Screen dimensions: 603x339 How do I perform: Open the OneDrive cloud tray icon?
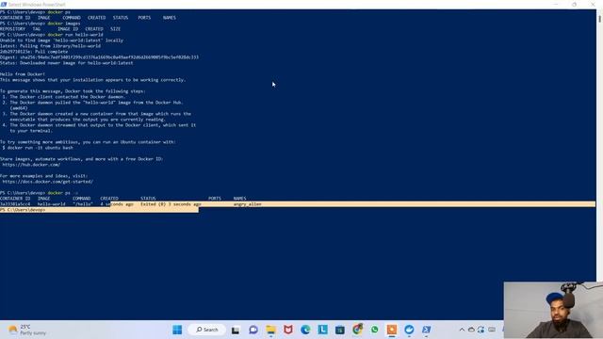pos(471,330)
